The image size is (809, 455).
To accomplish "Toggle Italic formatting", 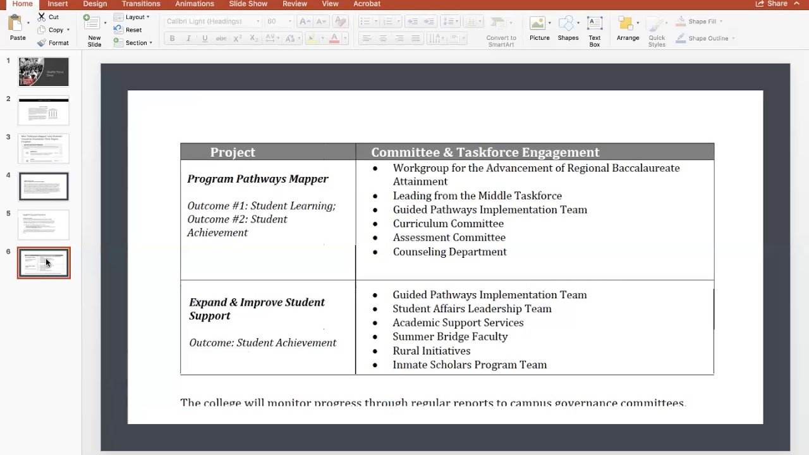I will click(188, 39).
